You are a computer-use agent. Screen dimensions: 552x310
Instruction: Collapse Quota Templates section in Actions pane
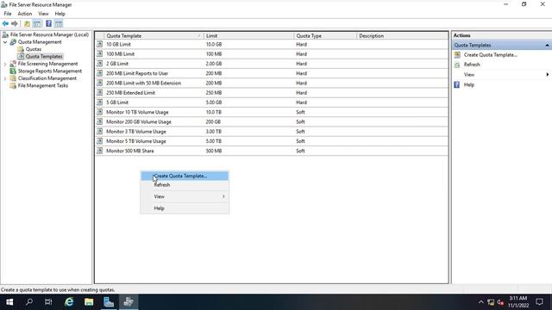coord(547,45)
